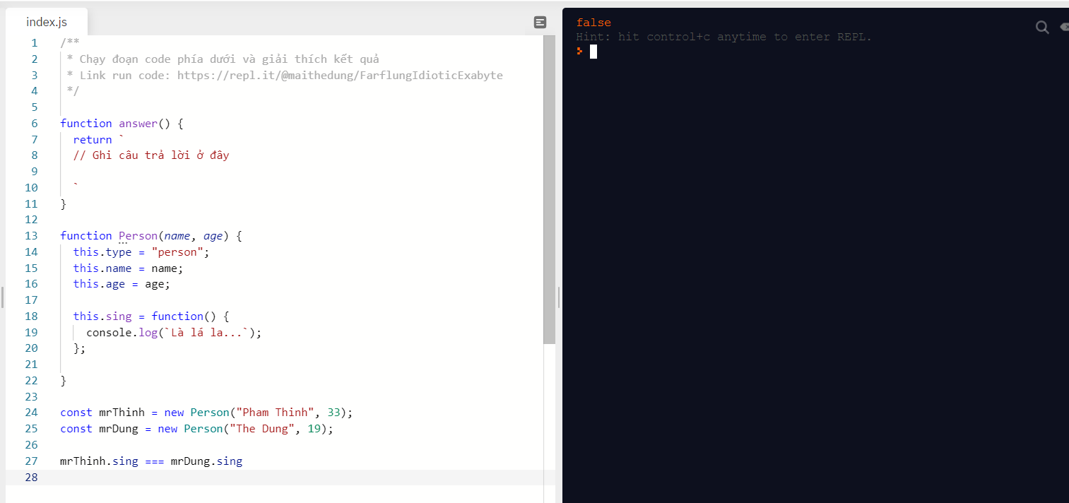Switch to the index.js tab
This screenshot has width=1069, height=503.
click(47, 22)
